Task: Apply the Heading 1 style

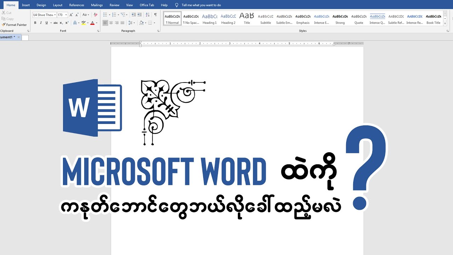Action: click(210, 19)
